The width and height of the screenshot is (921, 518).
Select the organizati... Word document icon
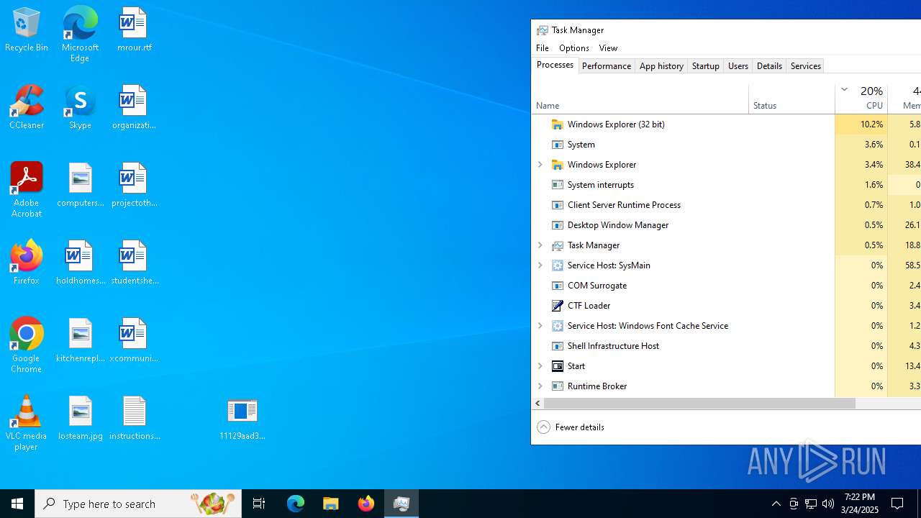click(134, 107)
